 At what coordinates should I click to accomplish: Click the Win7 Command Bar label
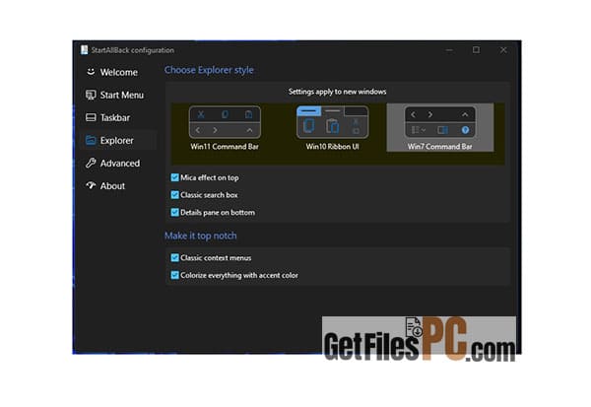440,147
